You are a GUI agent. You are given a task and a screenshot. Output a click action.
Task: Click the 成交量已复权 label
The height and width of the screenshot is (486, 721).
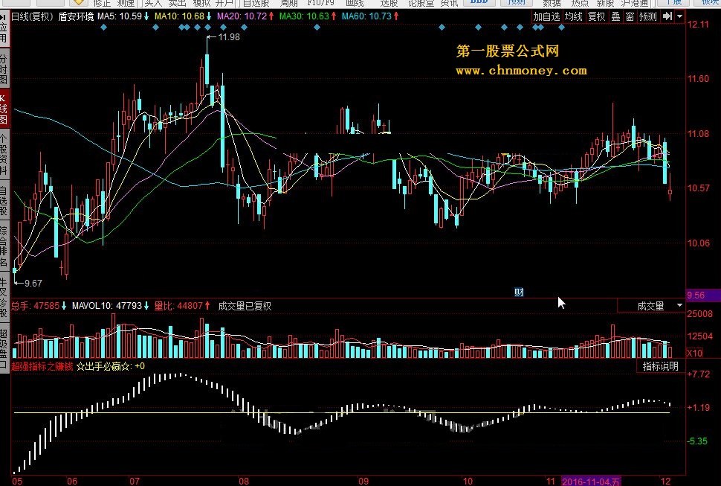[x=245, y=306]
